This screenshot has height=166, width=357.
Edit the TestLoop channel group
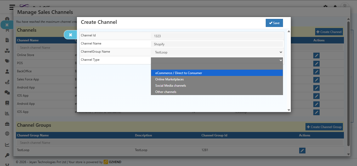click(x=302, y=150)
